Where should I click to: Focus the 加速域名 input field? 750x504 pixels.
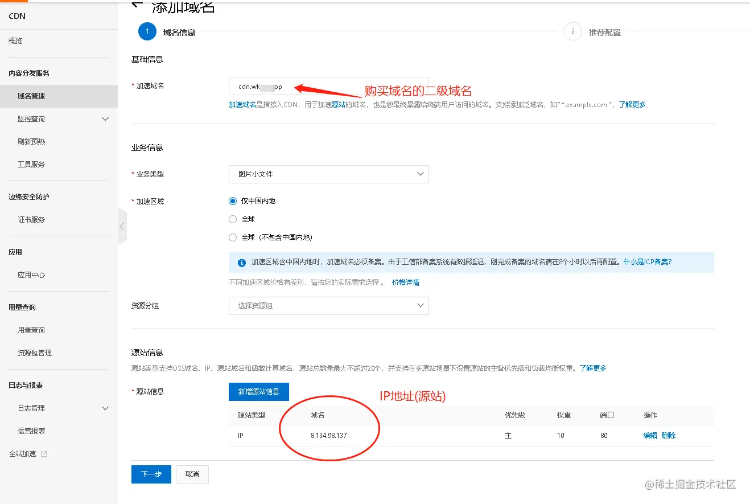point(328,87)
